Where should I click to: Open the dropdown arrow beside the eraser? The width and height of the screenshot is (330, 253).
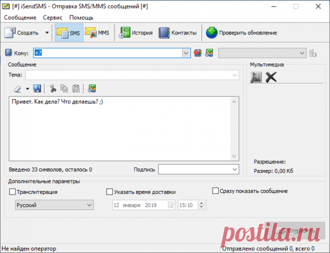click(x=27, y=89)
